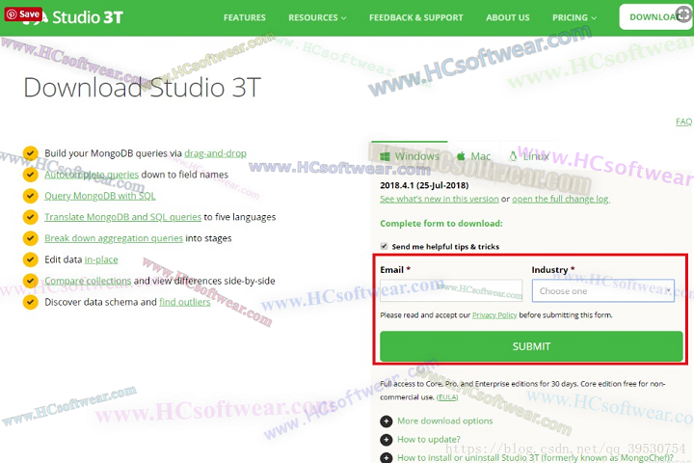Click the Linux penguin icon
The height and width of the screenshot is (463, 694).
[x=513, y=156]
